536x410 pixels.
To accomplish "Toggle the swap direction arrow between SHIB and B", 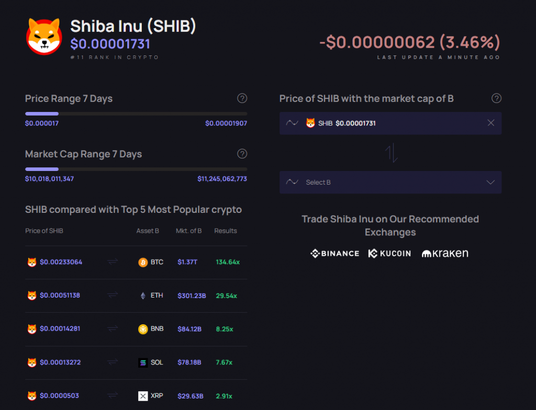I will pyautogui.click(x=390, y=152).
